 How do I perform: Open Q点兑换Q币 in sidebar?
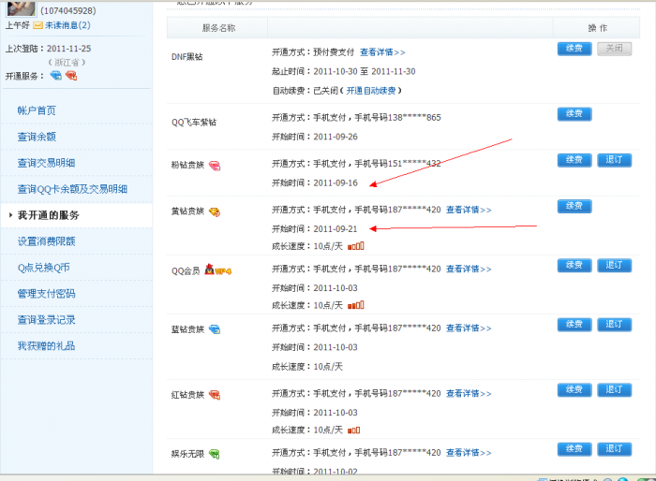[x=43, y=268]
